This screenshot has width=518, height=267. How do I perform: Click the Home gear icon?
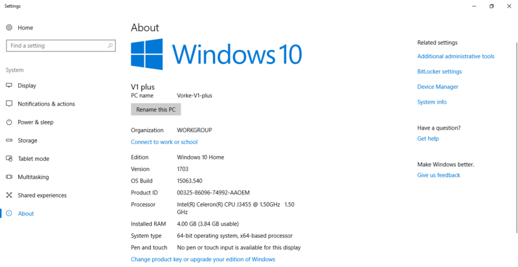pos(9,27)
